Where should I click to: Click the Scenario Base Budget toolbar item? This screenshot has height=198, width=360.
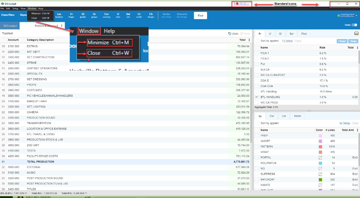182,16
